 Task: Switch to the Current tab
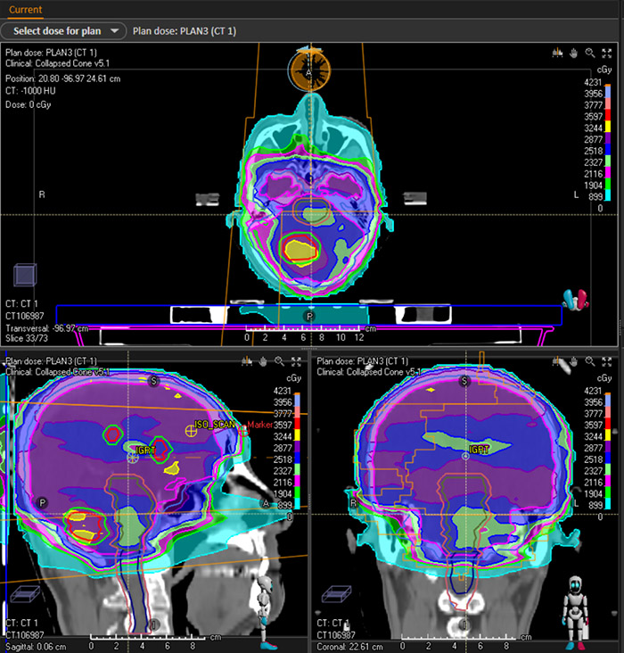(26, 10)
